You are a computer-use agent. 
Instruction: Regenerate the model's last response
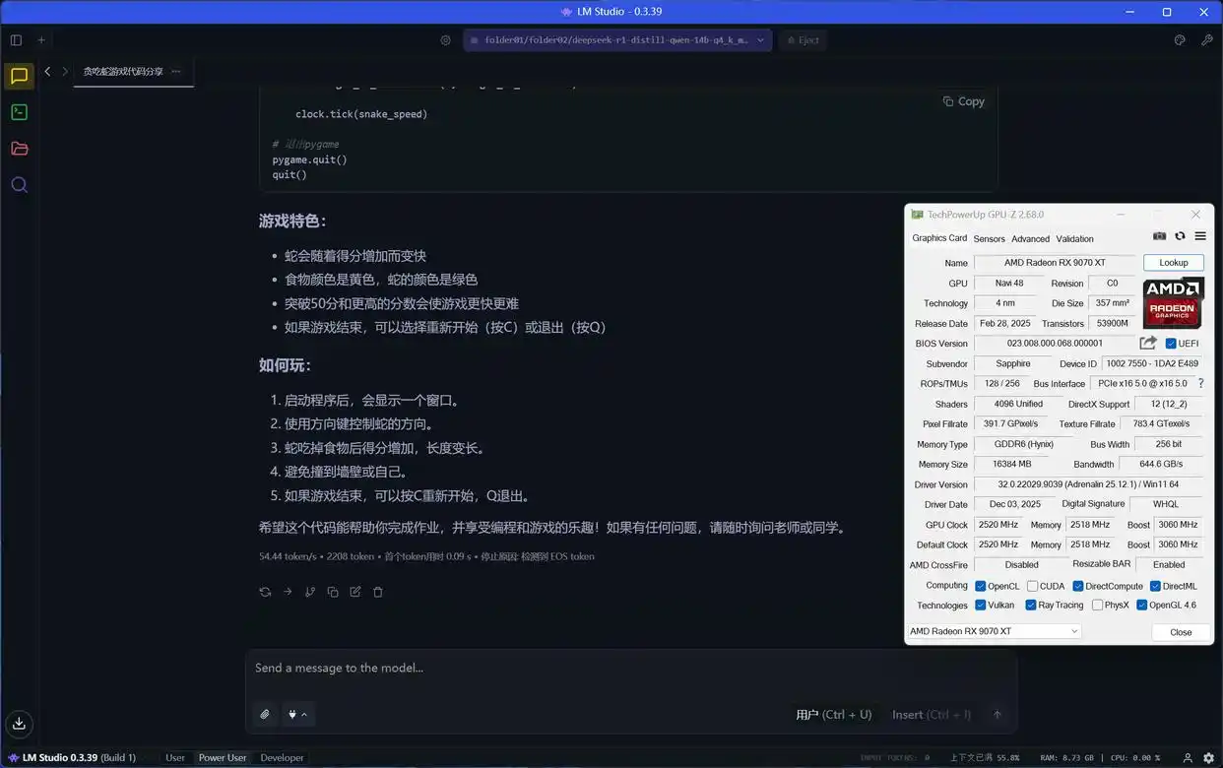[264, 591]
